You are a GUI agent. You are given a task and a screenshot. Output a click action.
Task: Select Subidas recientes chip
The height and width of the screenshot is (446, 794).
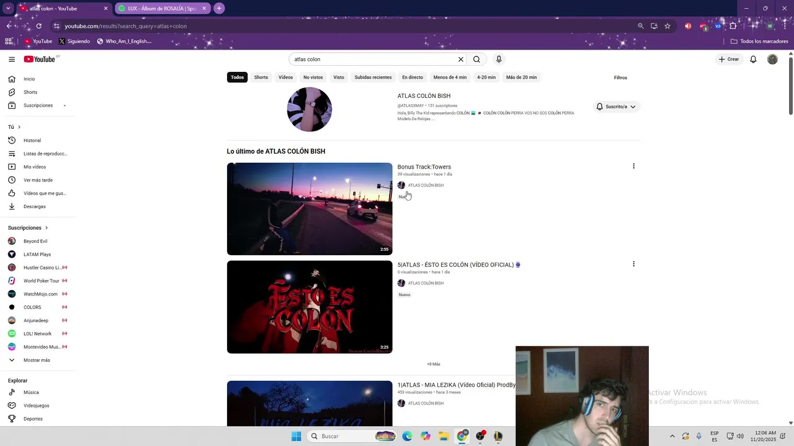pos(373,77)
